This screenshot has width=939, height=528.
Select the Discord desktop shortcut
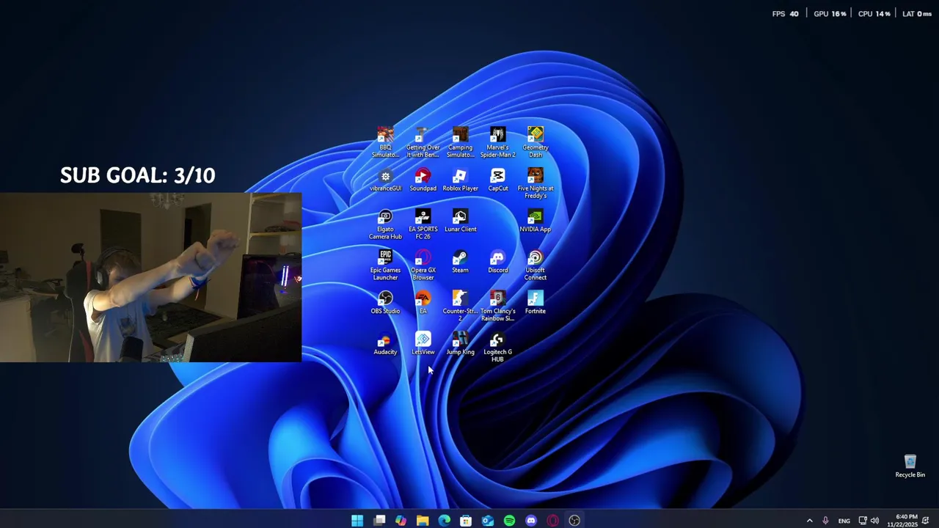pos(497,262)
